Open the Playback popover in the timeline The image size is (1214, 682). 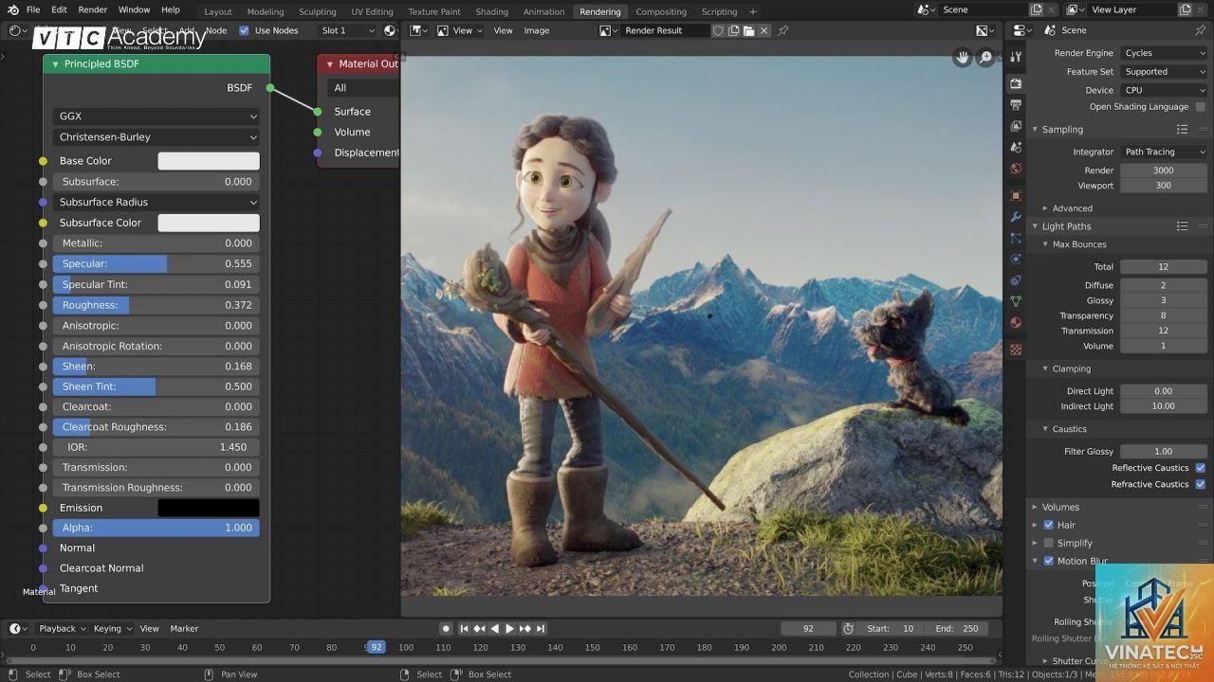[62, 628]
